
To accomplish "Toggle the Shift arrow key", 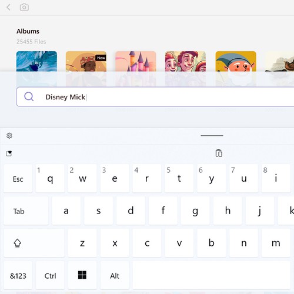I will 34,243.
